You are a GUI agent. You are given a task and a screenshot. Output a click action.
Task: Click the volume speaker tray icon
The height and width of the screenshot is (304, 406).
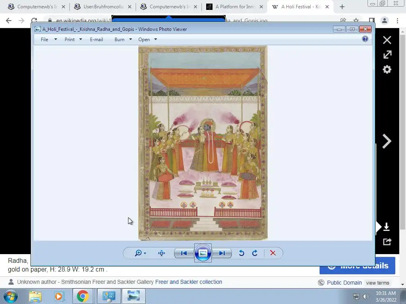[366, 296]
